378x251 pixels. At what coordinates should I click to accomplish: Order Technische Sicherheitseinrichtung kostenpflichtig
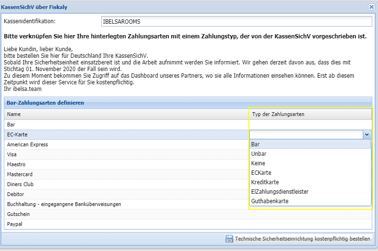302,239
